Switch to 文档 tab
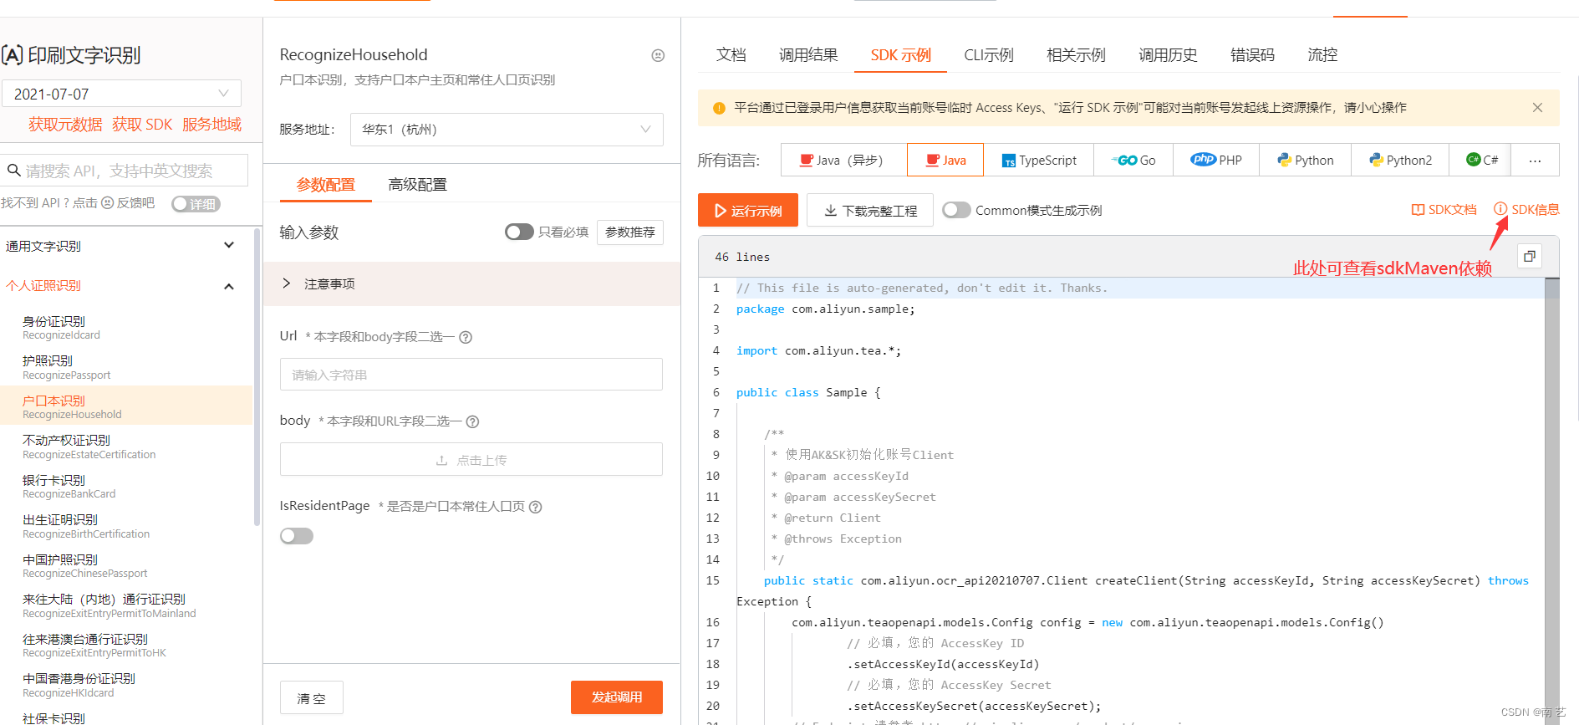Viewport: 1579px width, 725px height. tap(731, 55)
